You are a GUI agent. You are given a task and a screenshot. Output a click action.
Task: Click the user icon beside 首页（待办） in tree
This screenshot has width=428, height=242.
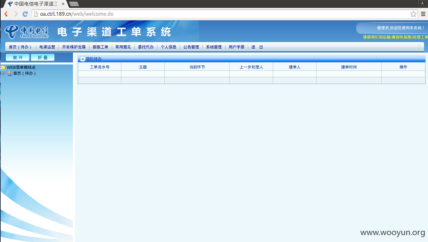[10, 73]
